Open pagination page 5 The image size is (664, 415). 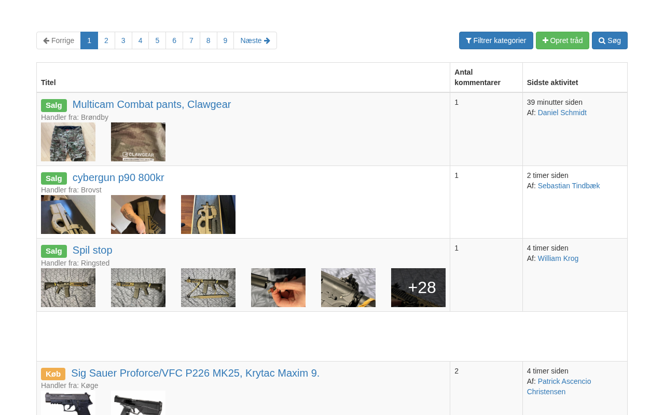pos(157,40)
